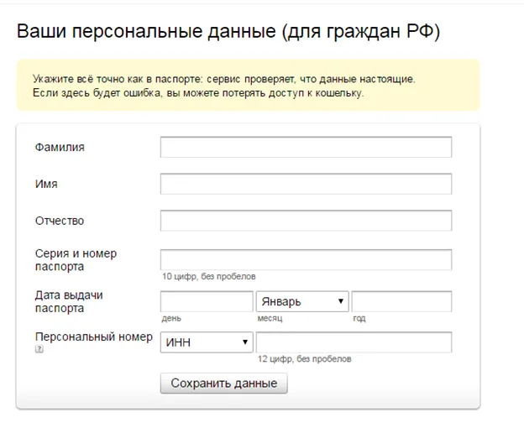
Task: Click the Серия и номер паспорта label
Action: click(x=76, y=260)
